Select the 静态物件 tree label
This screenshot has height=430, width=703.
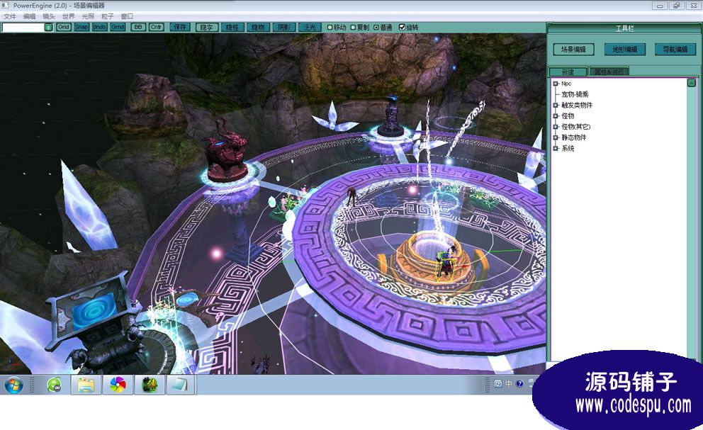(x=574, y=137)
